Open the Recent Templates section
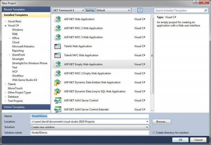This screenshot has height=145, width=211. (x=26, y=10)
